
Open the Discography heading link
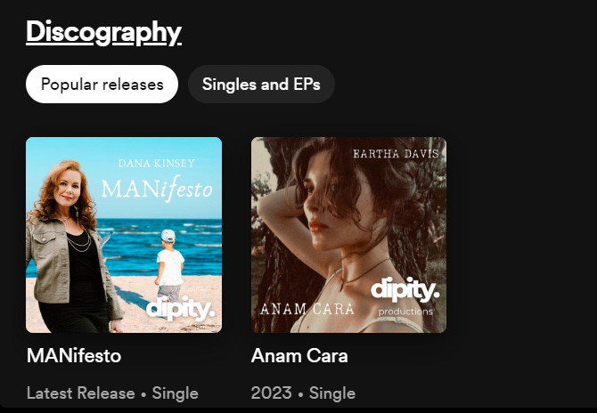coord(103,33)
